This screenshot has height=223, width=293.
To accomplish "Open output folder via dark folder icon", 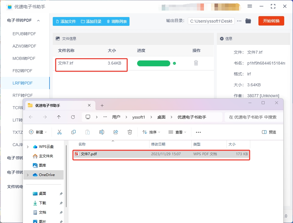I will 248,21.
